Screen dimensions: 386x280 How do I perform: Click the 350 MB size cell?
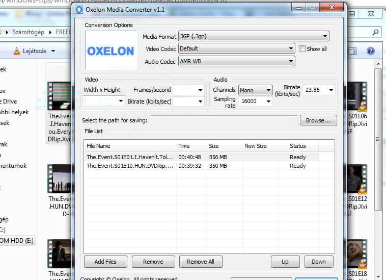218,166
